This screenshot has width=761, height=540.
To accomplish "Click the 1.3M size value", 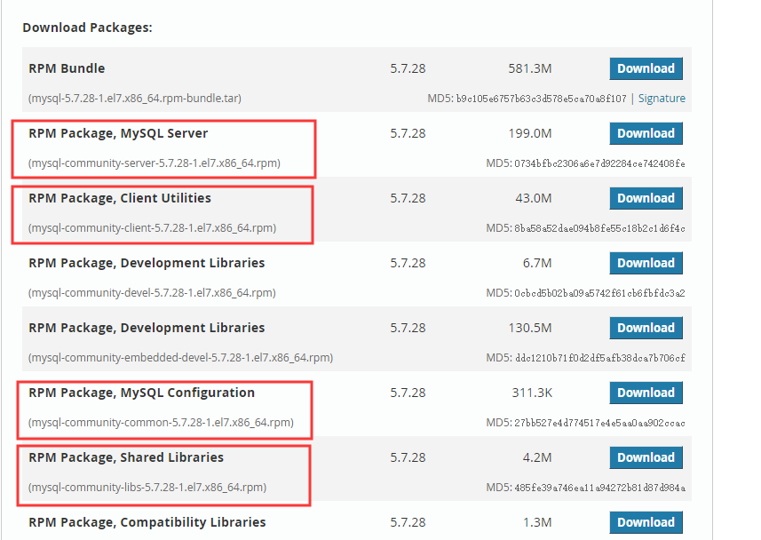I will pyautogui.click(x=537, y=522).
